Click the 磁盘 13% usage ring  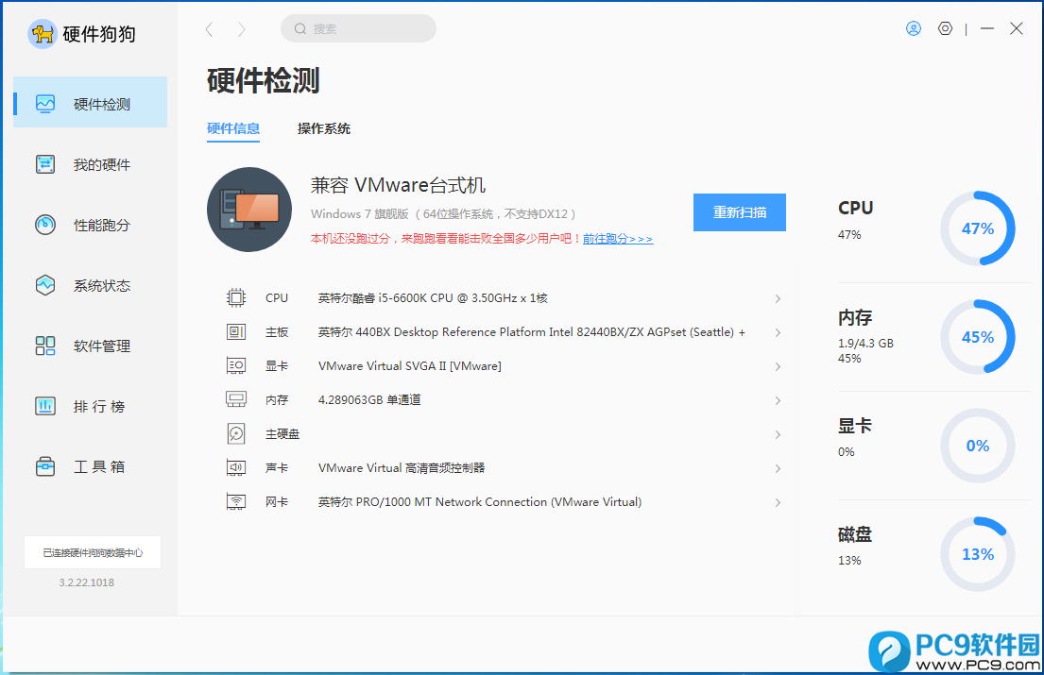[x=978, y=553]
